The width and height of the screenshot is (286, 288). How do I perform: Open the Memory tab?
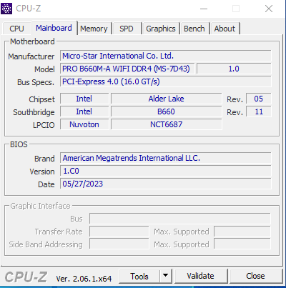94,29
